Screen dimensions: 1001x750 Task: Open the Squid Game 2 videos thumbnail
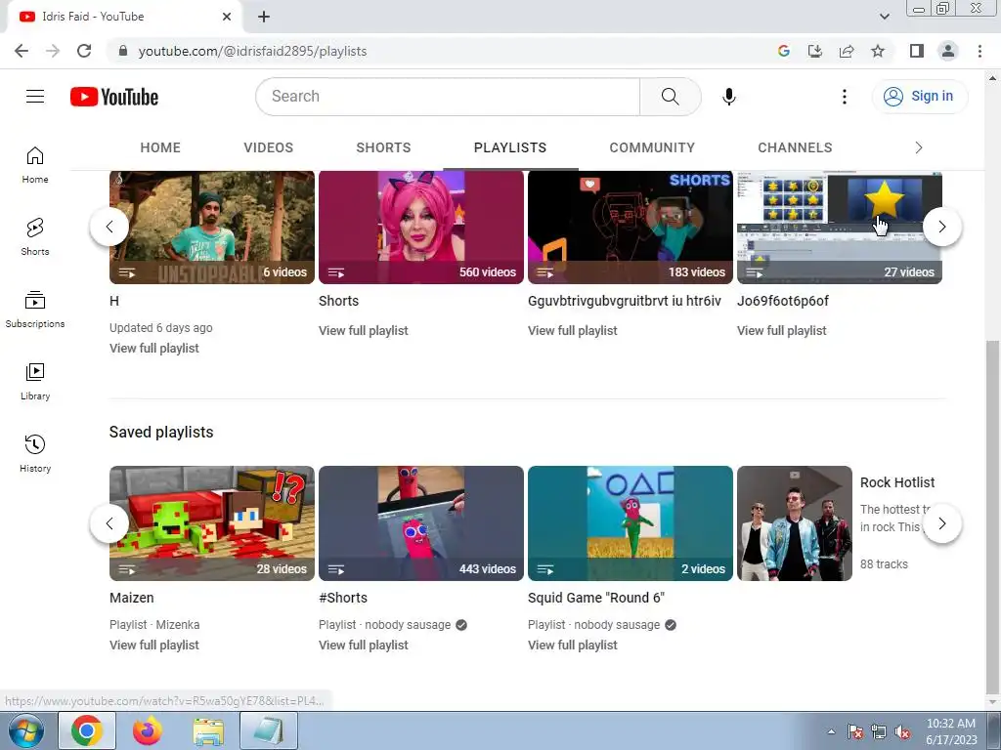tap(631, 523)
